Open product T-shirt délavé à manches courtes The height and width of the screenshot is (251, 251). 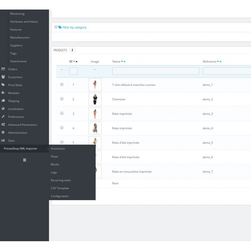(134, 85)
